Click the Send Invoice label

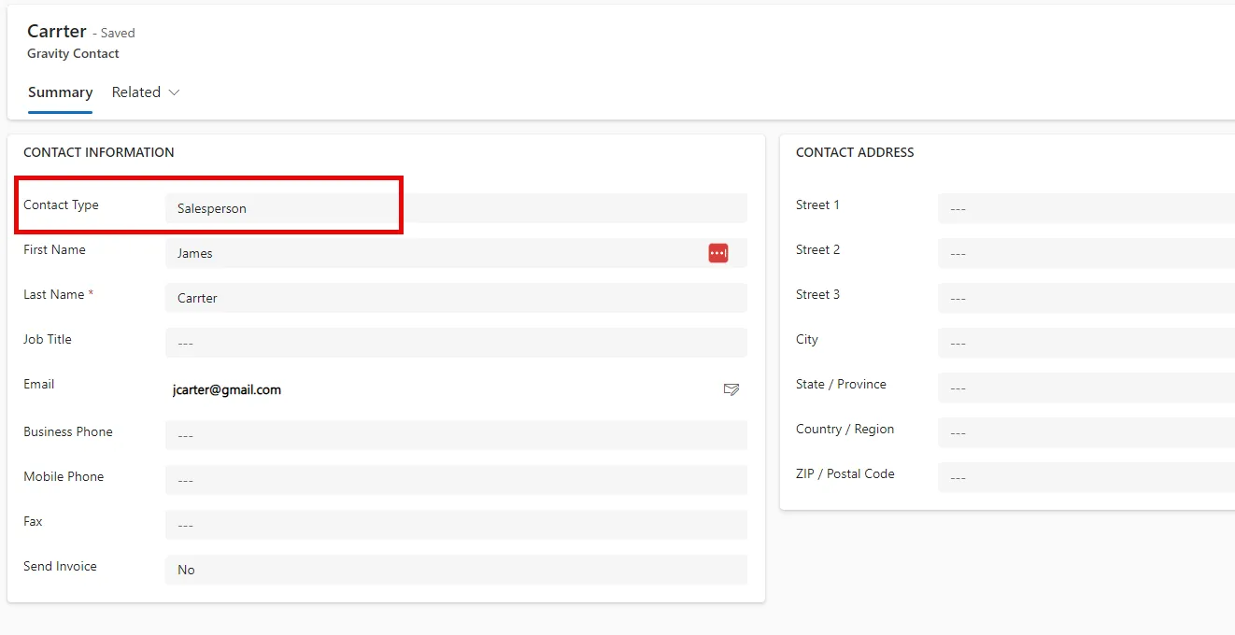(60, 566)
